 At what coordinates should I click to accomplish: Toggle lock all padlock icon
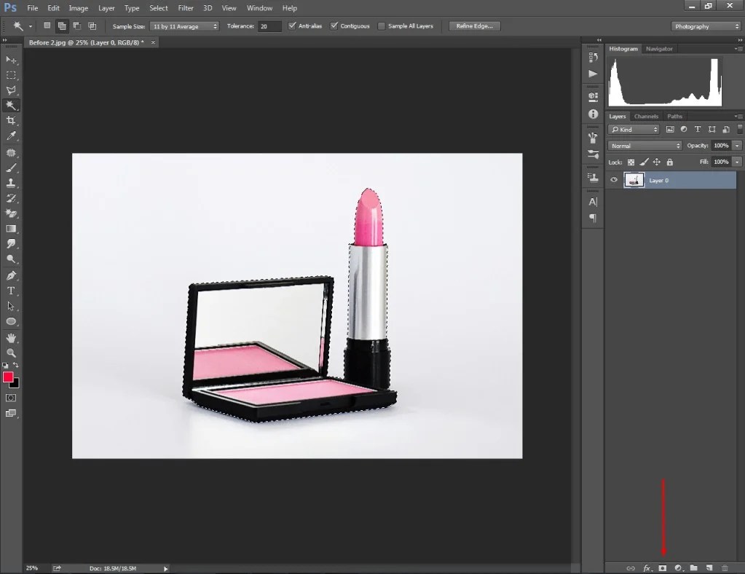pos(669,162)
